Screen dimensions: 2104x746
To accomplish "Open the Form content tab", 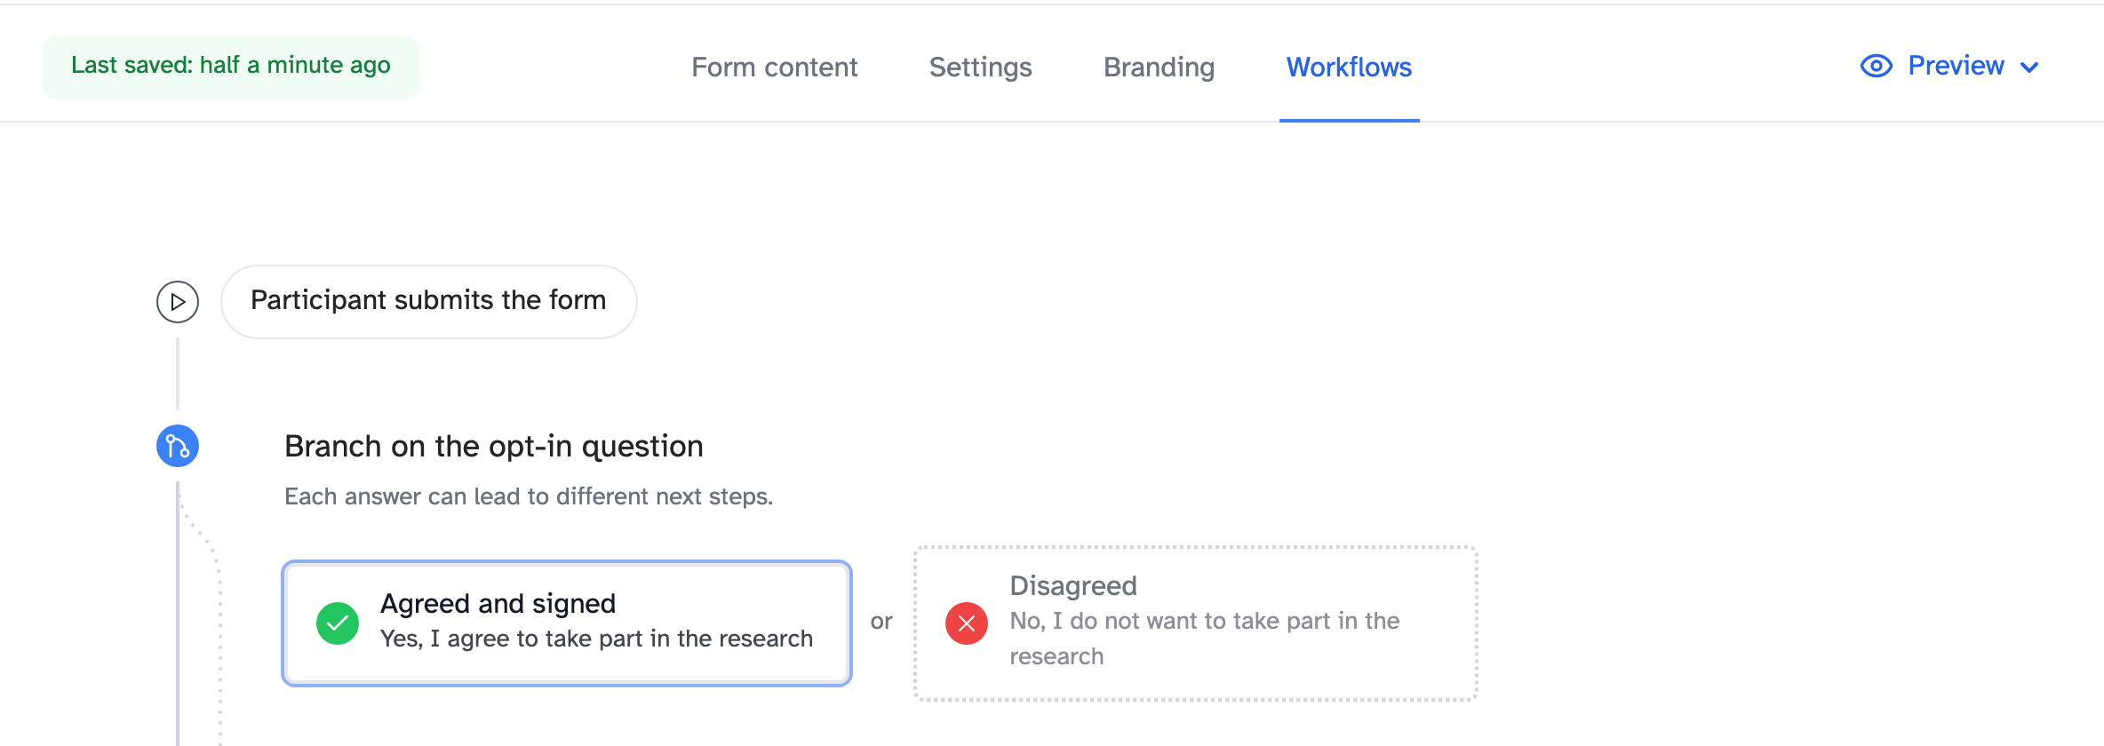I will [775, 67].
